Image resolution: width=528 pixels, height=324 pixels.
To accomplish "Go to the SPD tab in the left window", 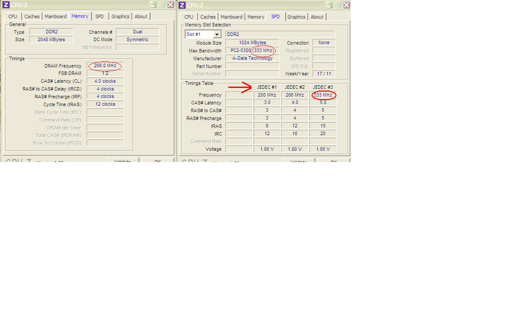I will pos(100,16).
